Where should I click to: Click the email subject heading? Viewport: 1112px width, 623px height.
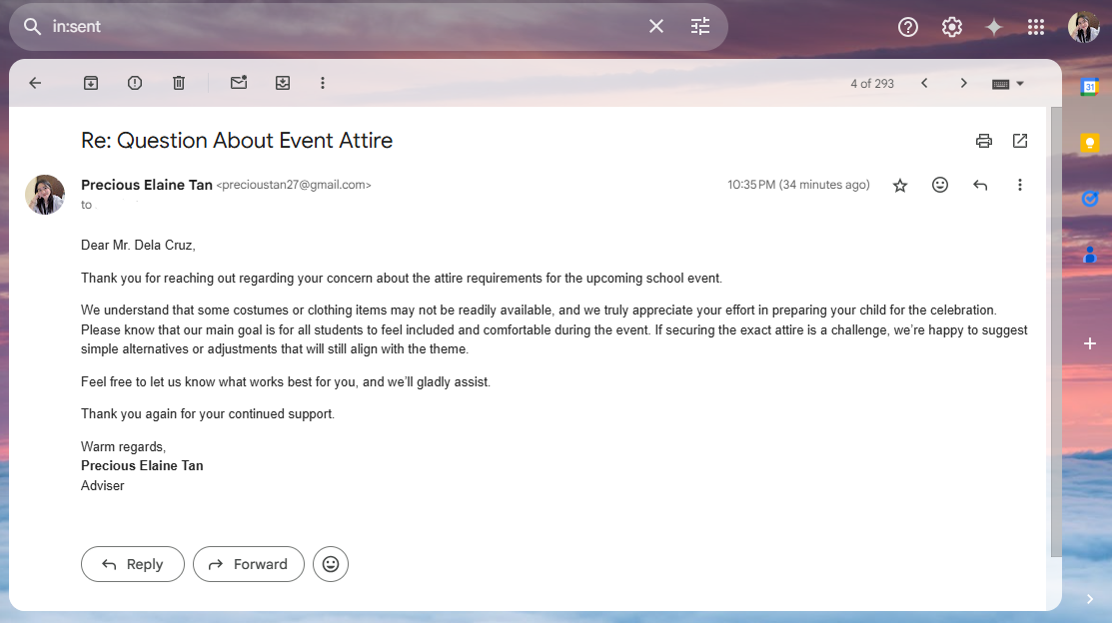point(237,141)
